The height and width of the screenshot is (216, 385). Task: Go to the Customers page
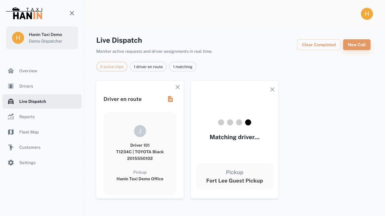42,147
